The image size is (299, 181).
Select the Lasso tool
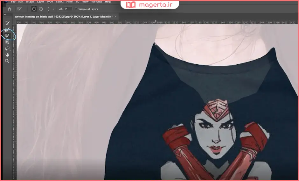[7, 48]
